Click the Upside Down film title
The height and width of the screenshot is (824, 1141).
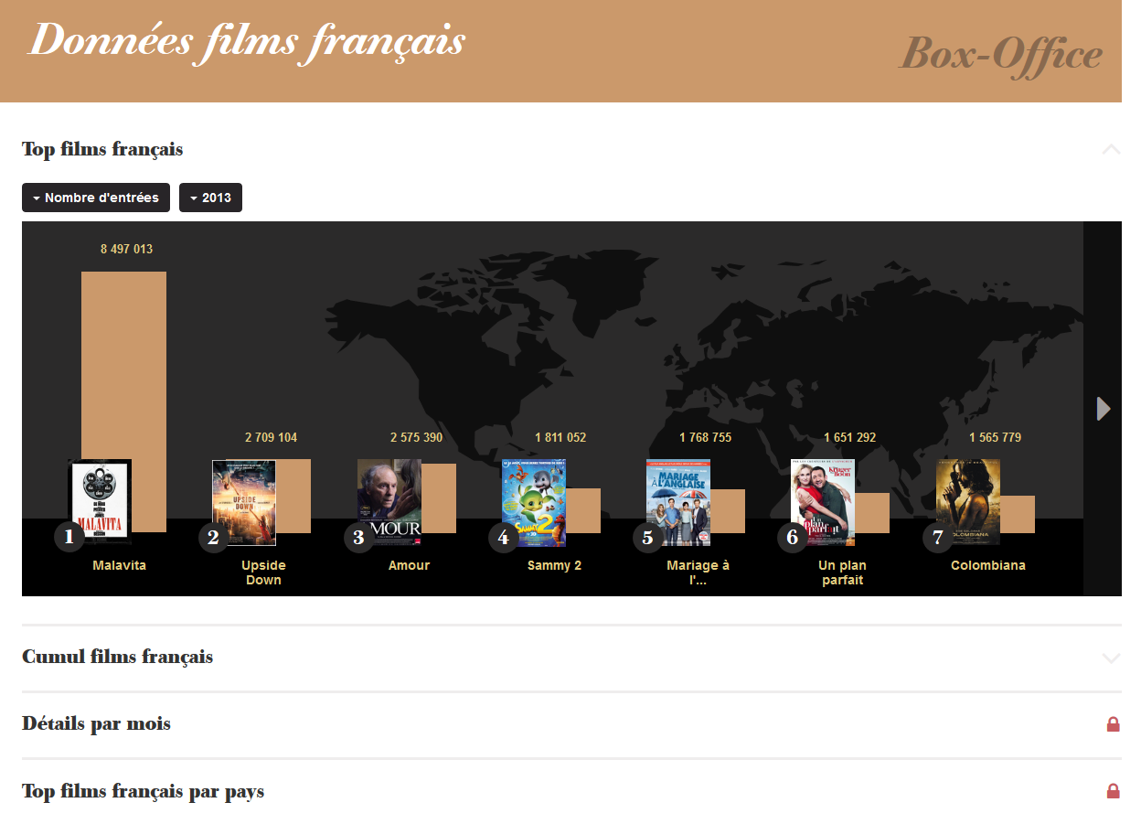coord(263,572)
